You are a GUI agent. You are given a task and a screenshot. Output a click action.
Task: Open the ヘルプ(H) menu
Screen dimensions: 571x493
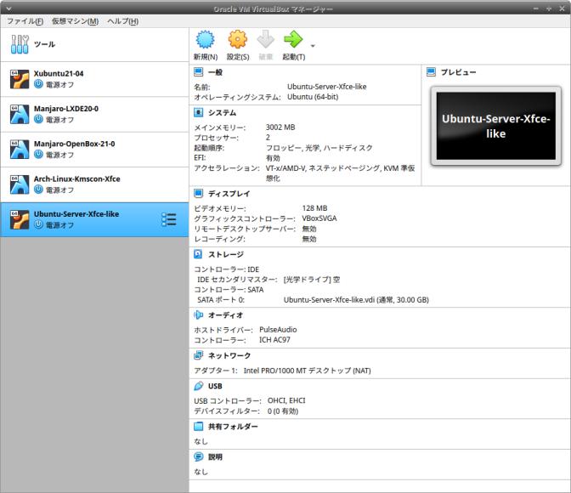(122, 21)
